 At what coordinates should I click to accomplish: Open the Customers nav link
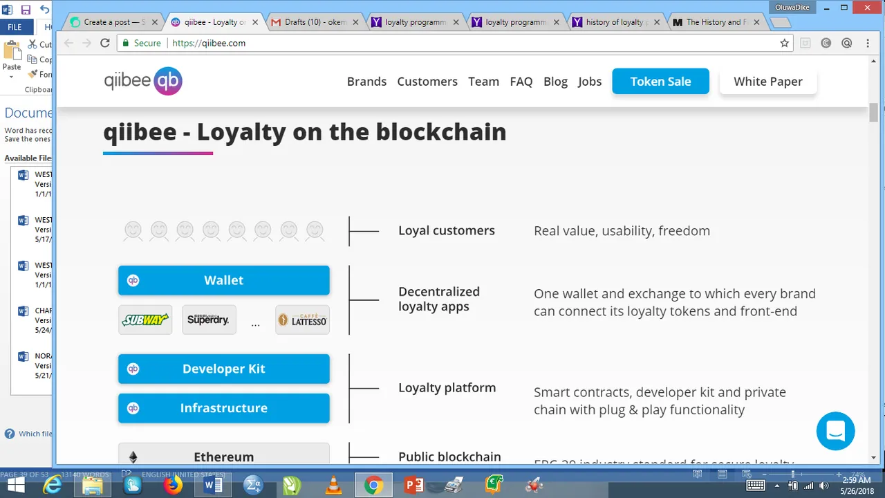tap(427, 81)
